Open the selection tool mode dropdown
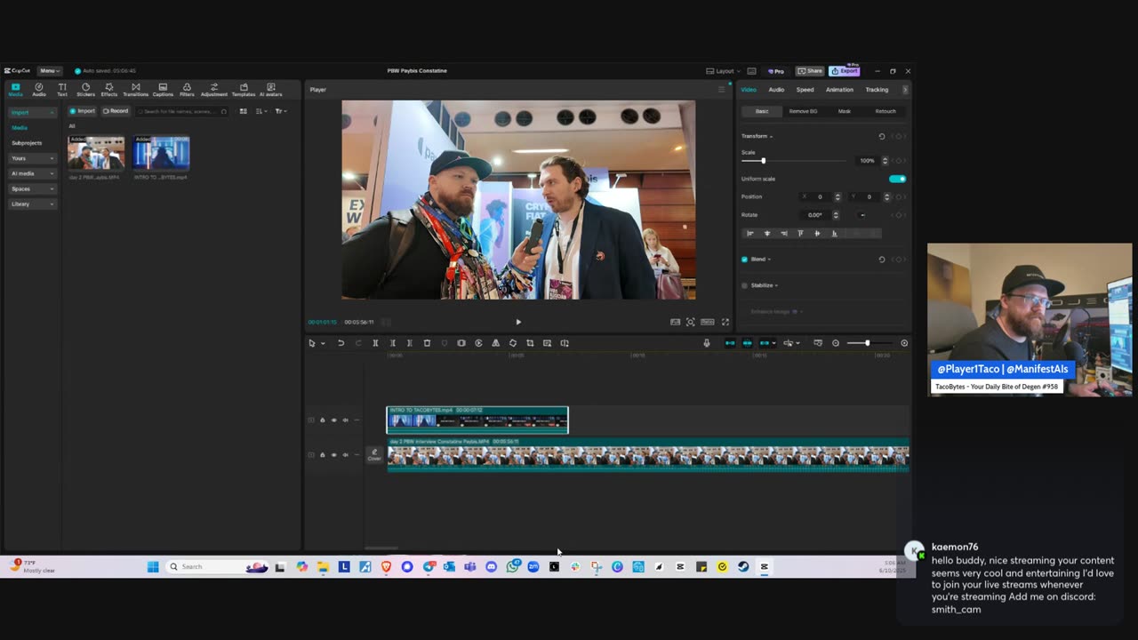 tap(323, 343)
